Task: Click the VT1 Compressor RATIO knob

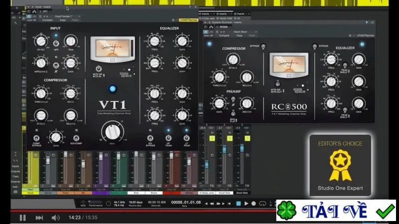Action: point(71,94)
